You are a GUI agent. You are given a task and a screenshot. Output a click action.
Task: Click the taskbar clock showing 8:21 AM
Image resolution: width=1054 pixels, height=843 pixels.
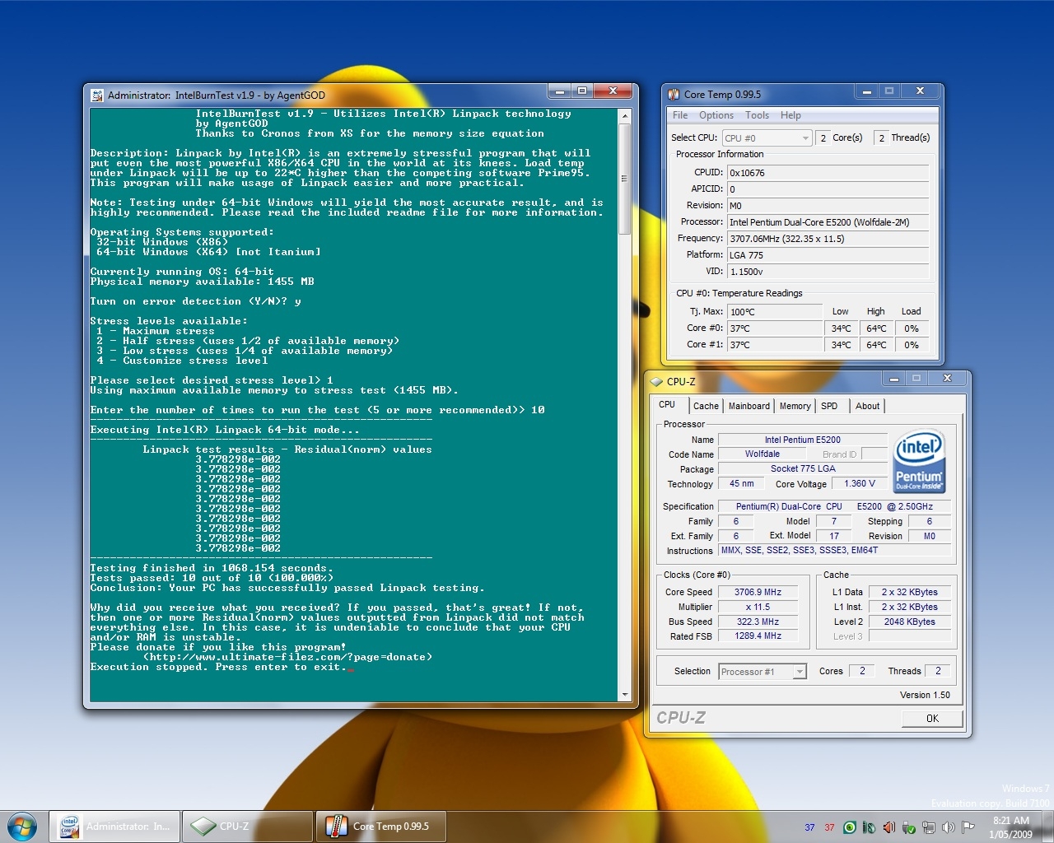pos(1010,827)
